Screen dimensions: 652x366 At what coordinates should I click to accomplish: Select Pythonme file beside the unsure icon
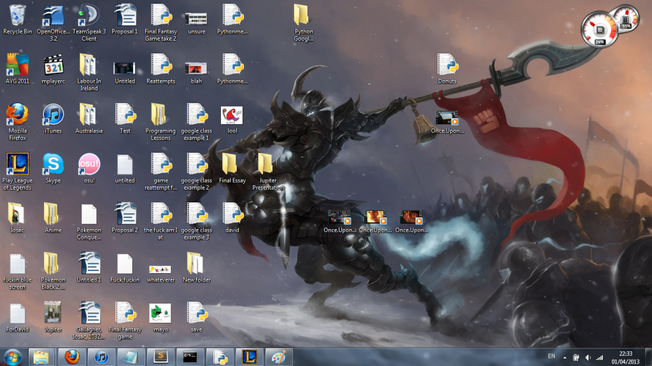[x=232, y=15]
